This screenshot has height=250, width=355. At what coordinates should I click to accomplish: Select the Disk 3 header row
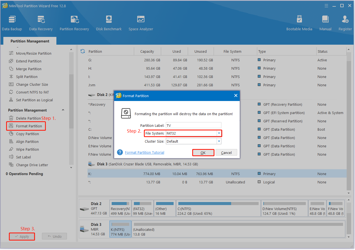(x=217, y=164)
